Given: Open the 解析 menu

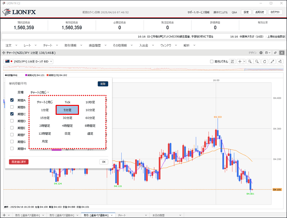Looking at the screenshot, I should [x=189, y=45].
